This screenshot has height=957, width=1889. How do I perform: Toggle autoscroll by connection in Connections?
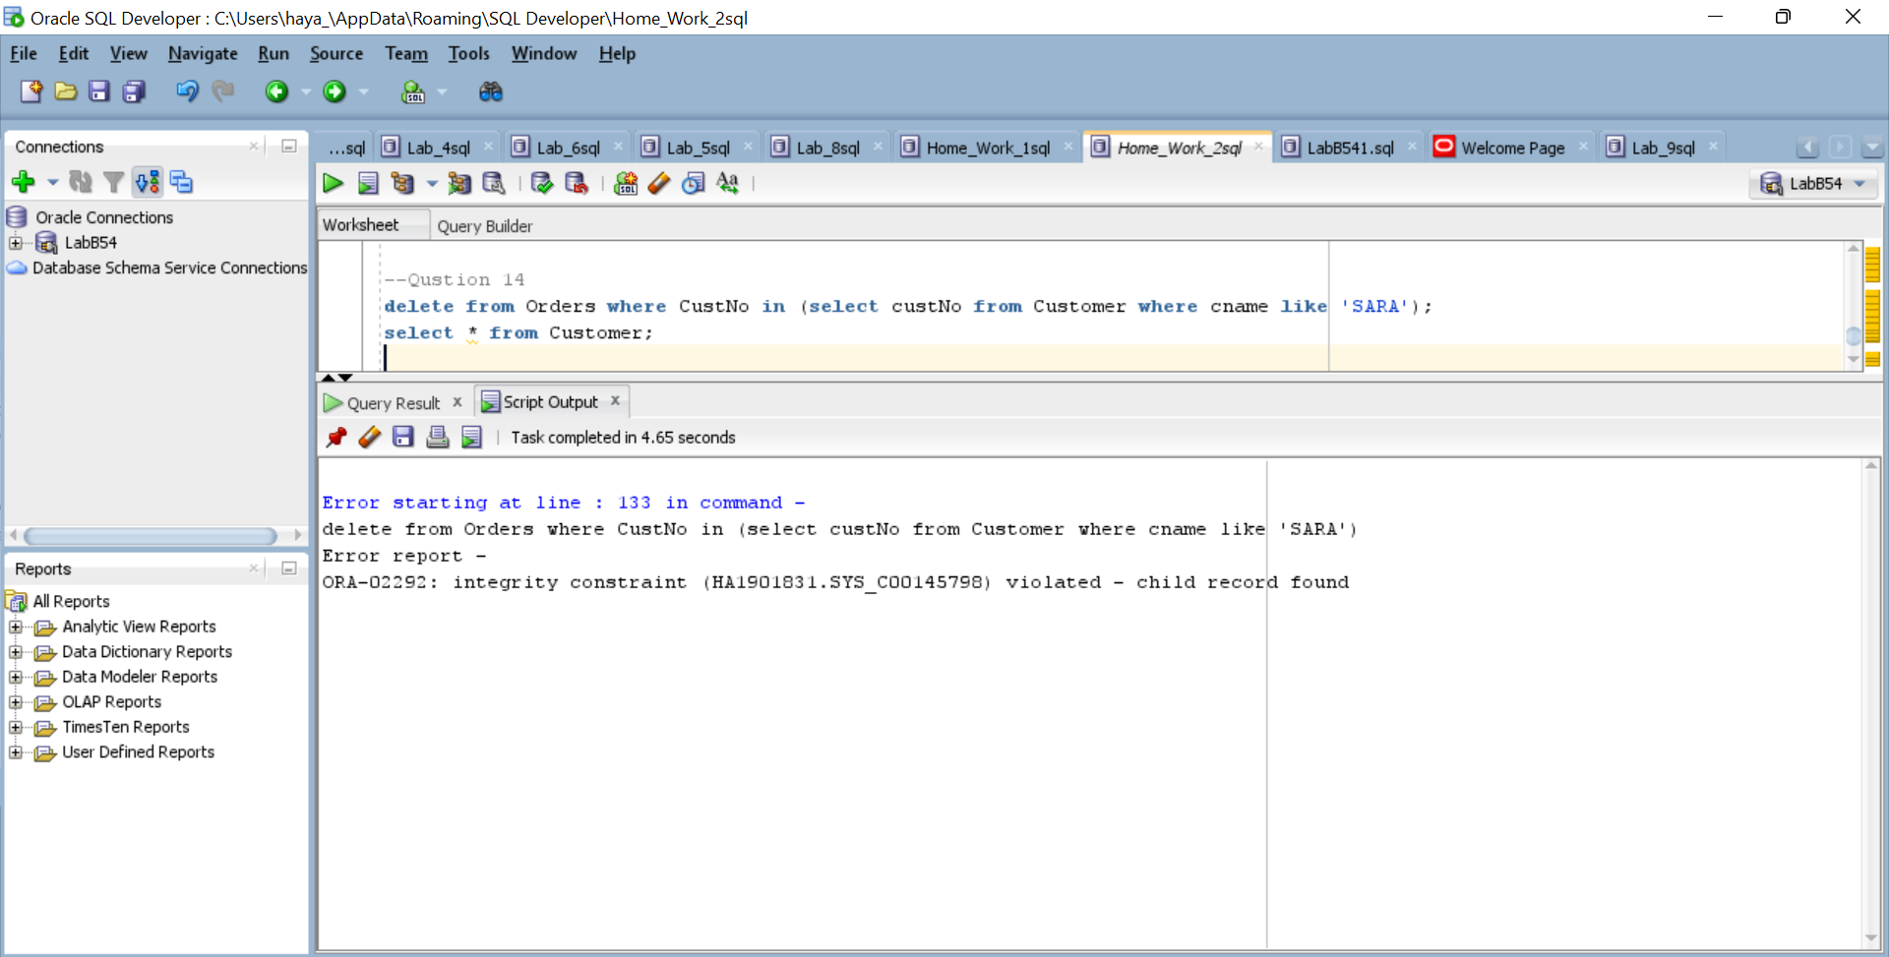point(148,182)
